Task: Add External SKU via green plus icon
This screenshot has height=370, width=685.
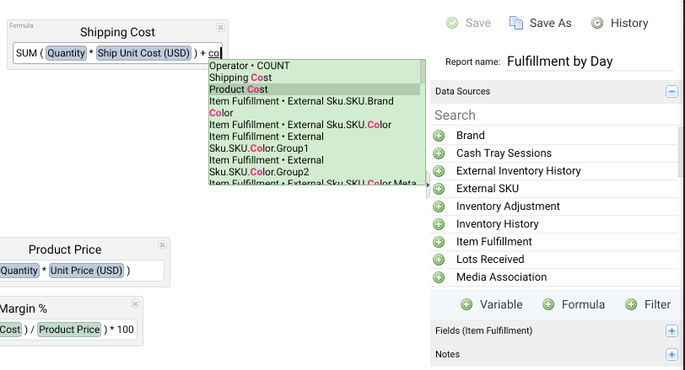Action: pos(439,189)
